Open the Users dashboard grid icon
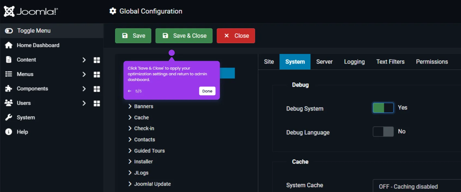The height and width of the screenshot is (192, 461). (x=97, y=103)
